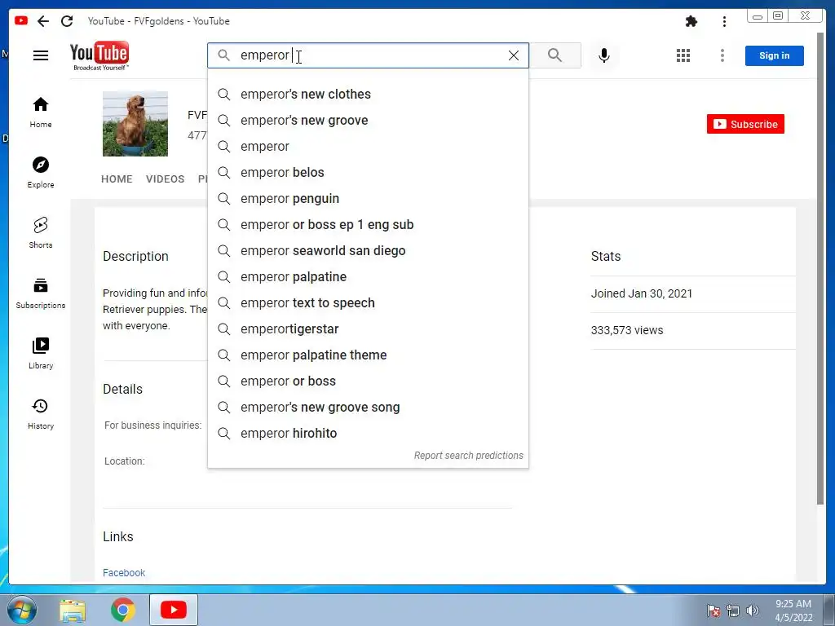
Task: Open Shorts in the sidebar
Action: (41, 232)
